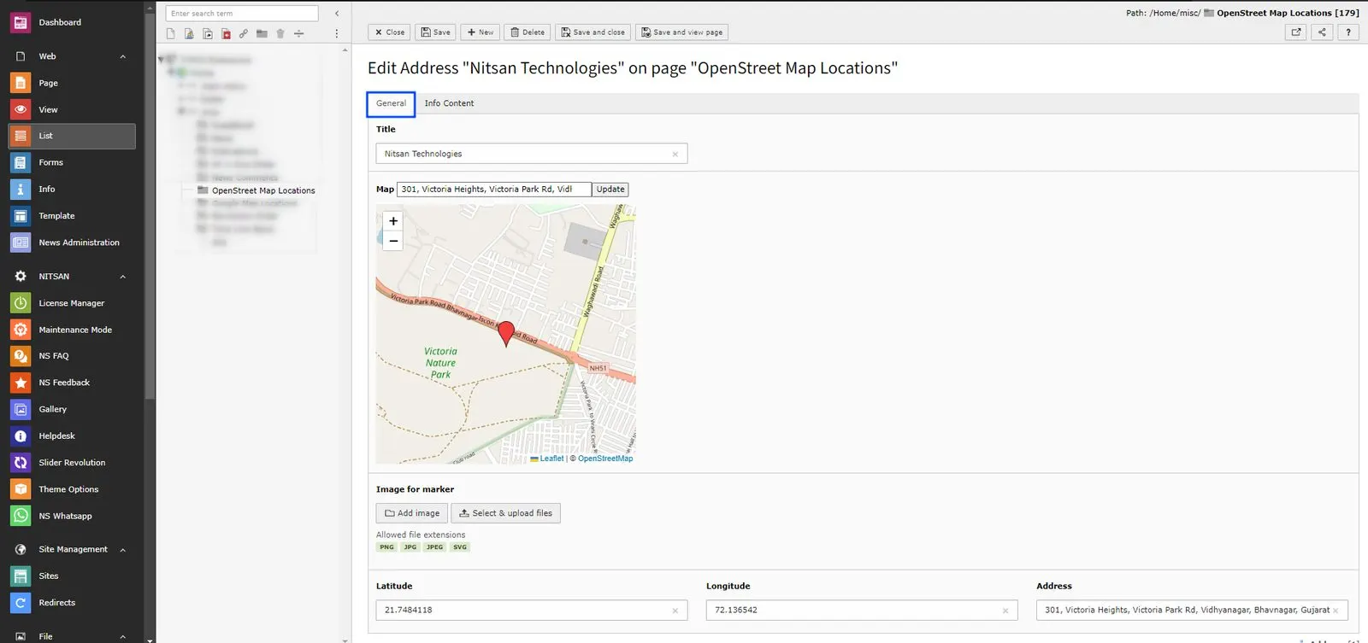Focus the Map address search field
Image resolution: width=1368 pixels, height=643 pixels.
pos(494,190)
